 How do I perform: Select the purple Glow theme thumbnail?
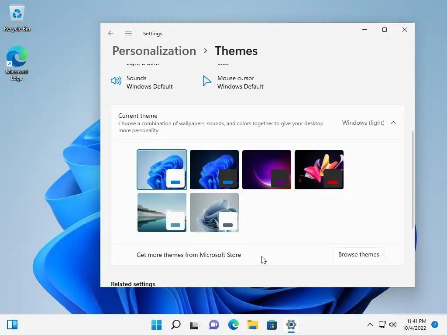click(x=267, y=170)
